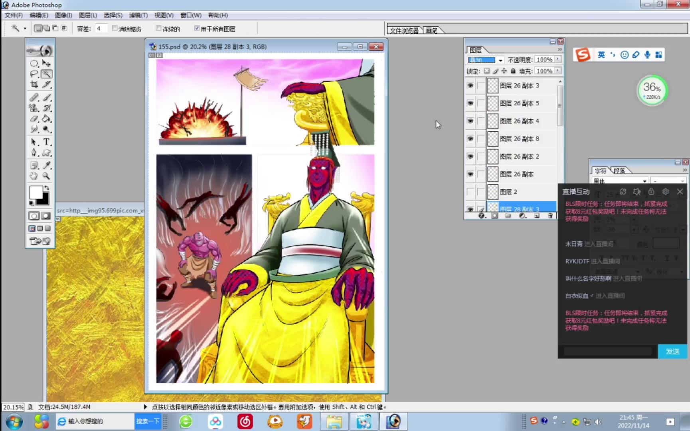Select the Zoom tool
The height and width of the screenshot is (431, 690).
pos(47,176)
